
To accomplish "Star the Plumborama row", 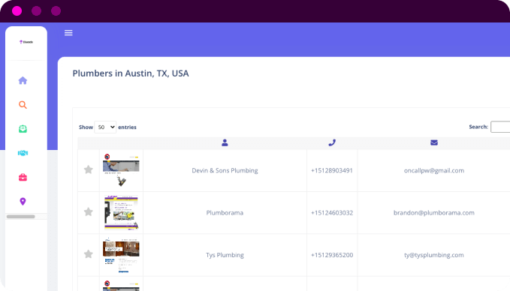I will [89, 211].
